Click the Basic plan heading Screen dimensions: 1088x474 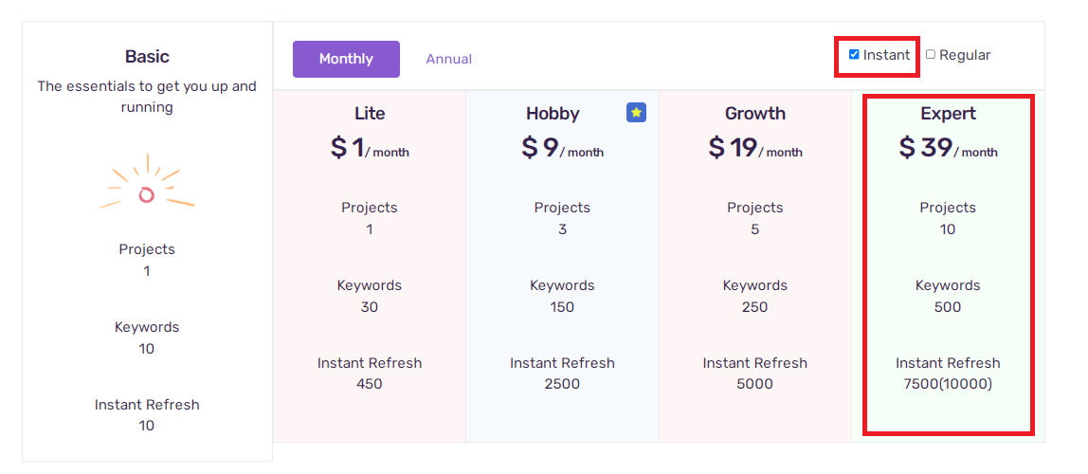[147, 56]
